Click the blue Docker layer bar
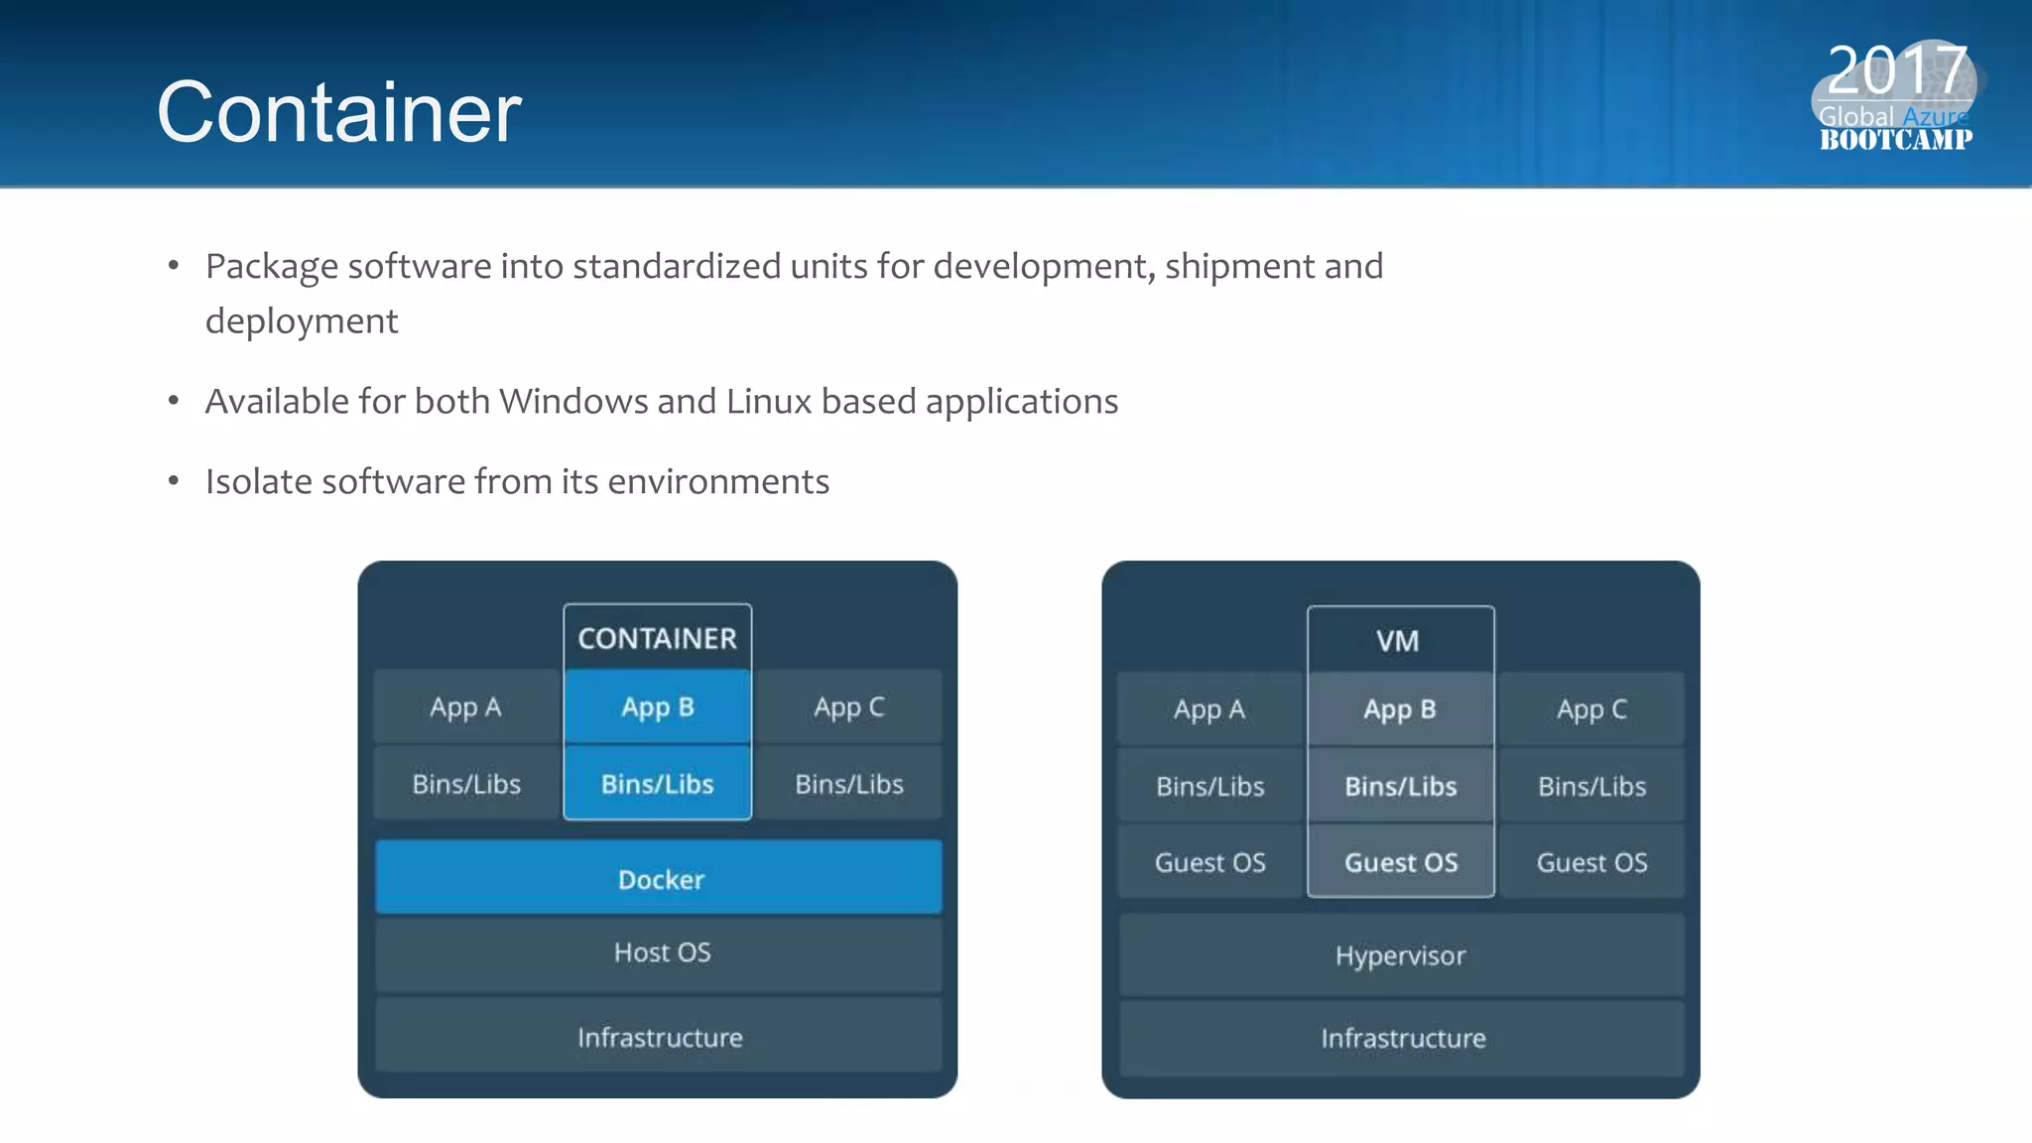 [x=659, y=879]
